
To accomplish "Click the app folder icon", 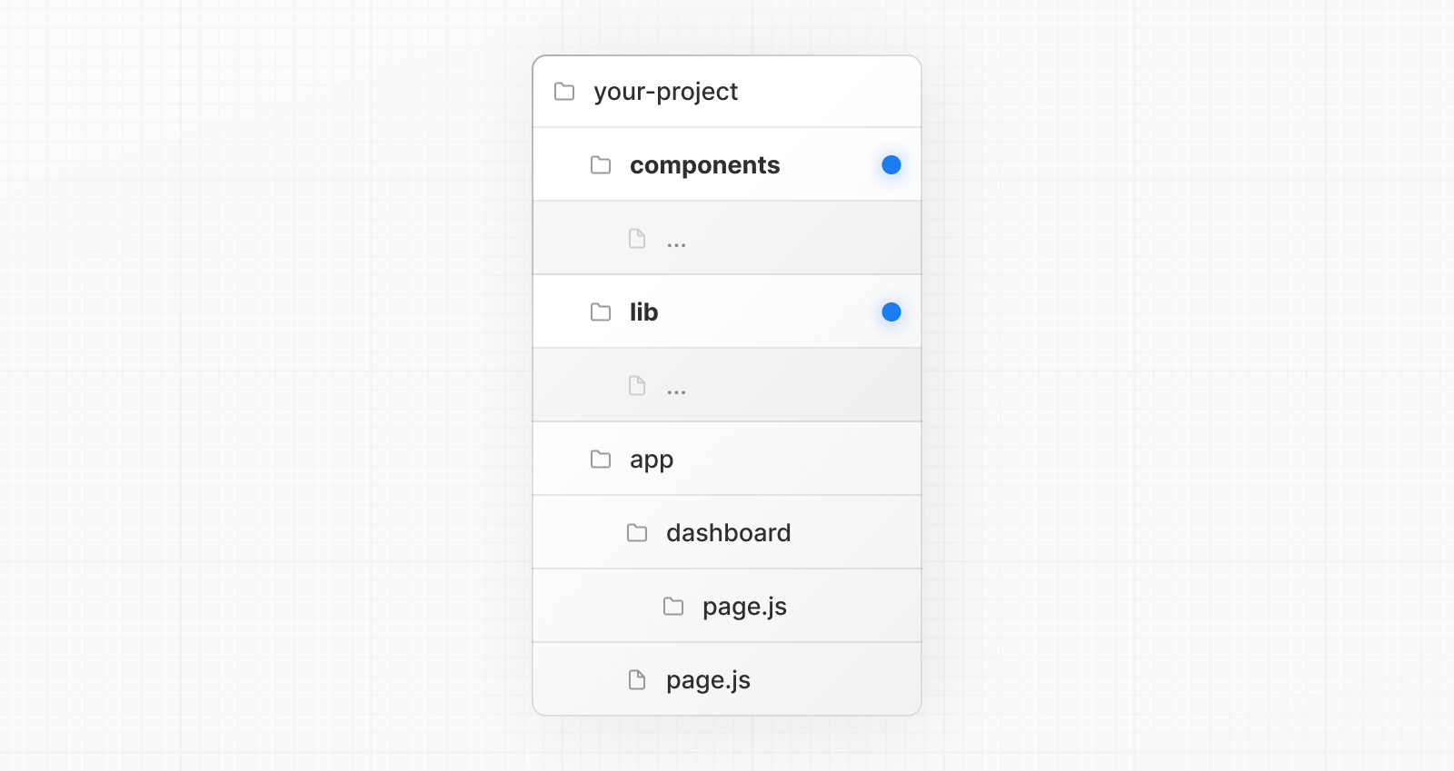I will (601, 460).
